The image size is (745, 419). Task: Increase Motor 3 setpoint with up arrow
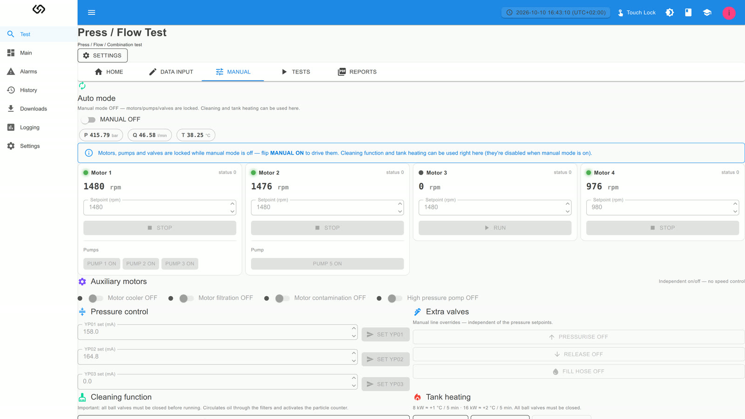click(568, 203)
